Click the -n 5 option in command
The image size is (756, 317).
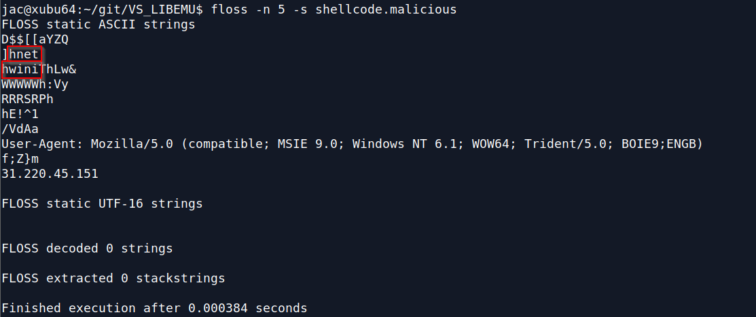coord(270,9)
